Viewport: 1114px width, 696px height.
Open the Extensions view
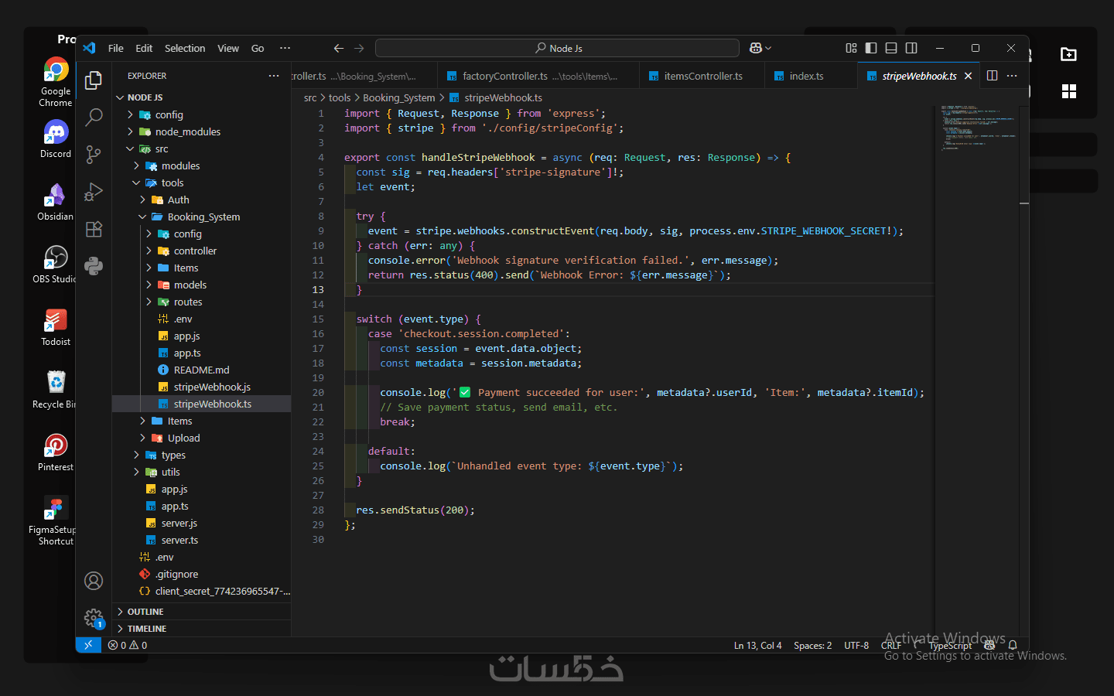click(94, 229)
